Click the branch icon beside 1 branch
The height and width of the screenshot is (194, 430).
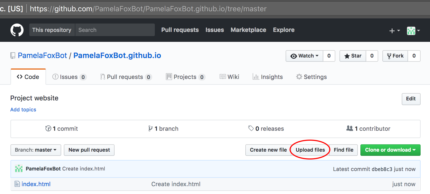(150, 128)
